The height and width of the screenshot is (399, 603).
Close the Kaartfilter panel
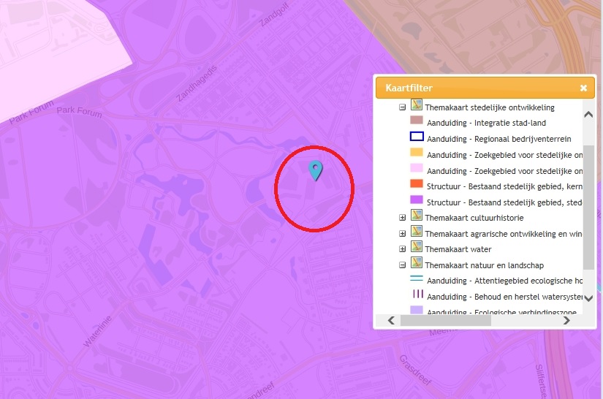(583, 88)
